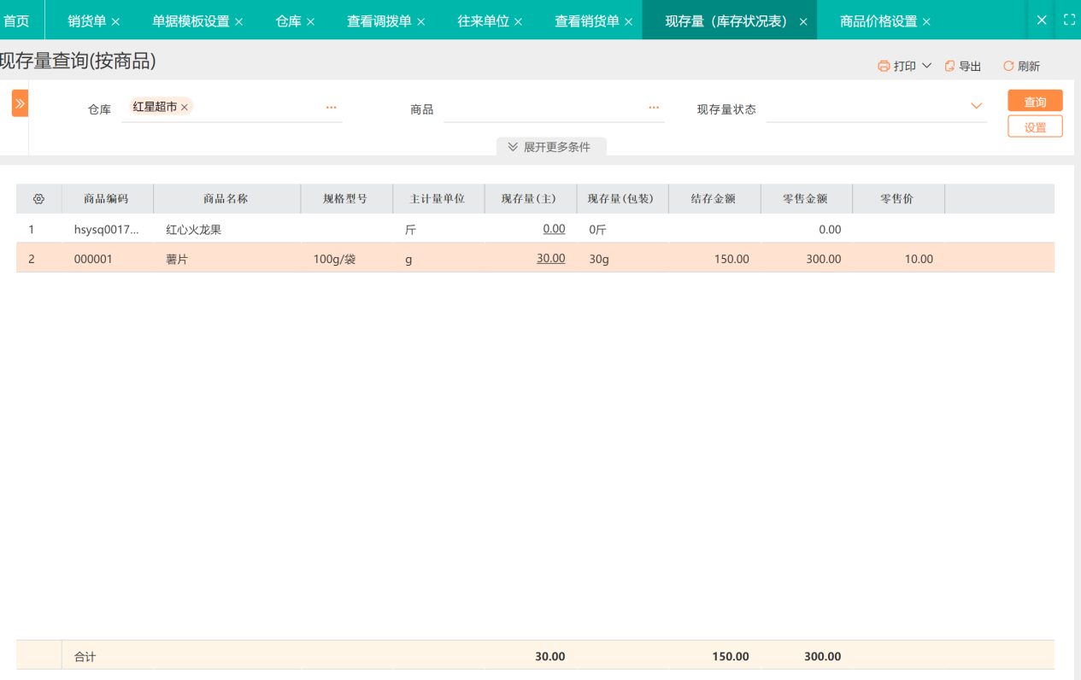This screenshot has height=680, width=1081.
Task: Close the 销货单 tab
Action: tap(115, 21)
